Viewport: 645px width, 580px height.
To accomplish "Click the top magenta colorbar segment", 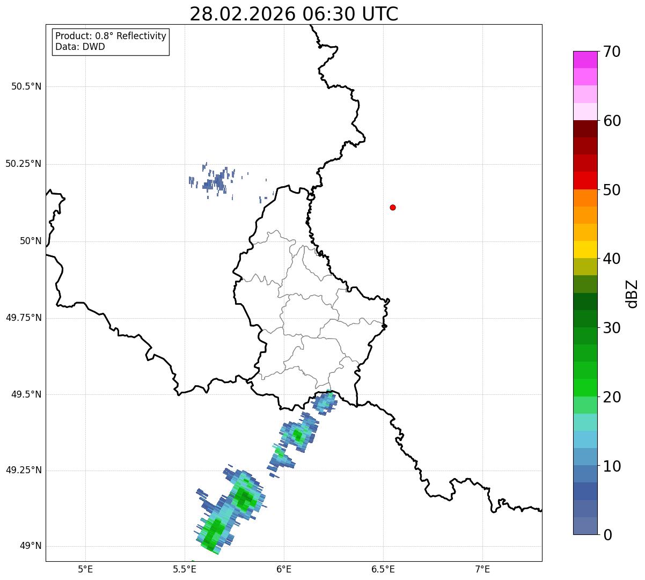I will pyautogui.click(x=585, y=60).
